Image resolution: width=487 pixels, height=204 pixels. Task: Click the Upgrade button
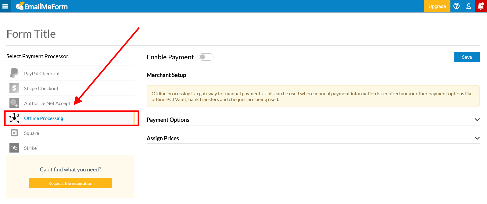pos(437,6)
